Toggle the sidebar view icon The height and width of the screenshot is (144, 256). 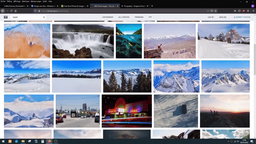(239, 11)
